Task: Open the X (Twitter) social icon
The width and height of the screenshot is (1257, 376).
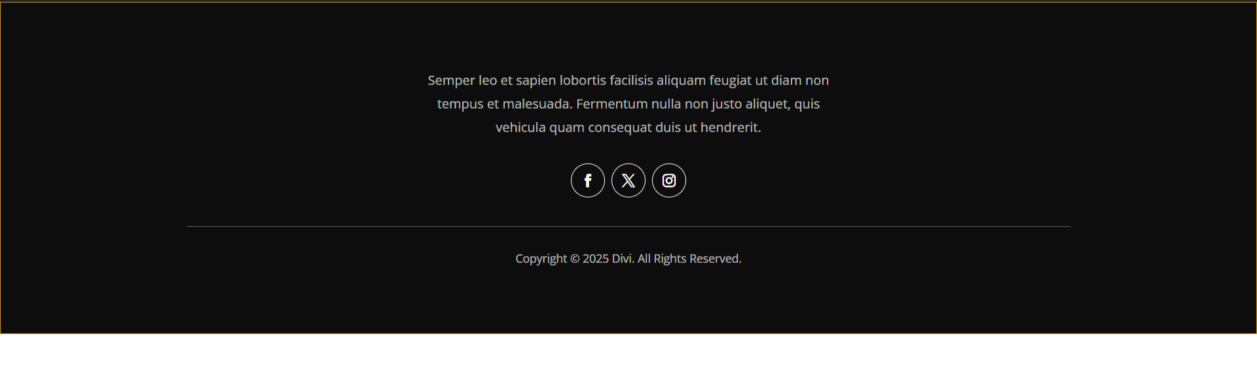Action: [628, 180]
